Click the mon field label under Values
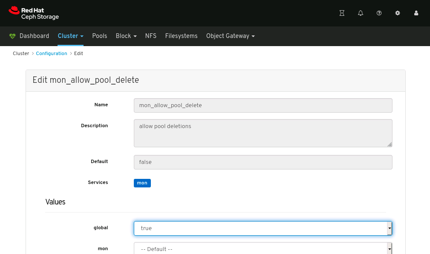The width and height of the screenshot is (430, 254). (103, 248)
